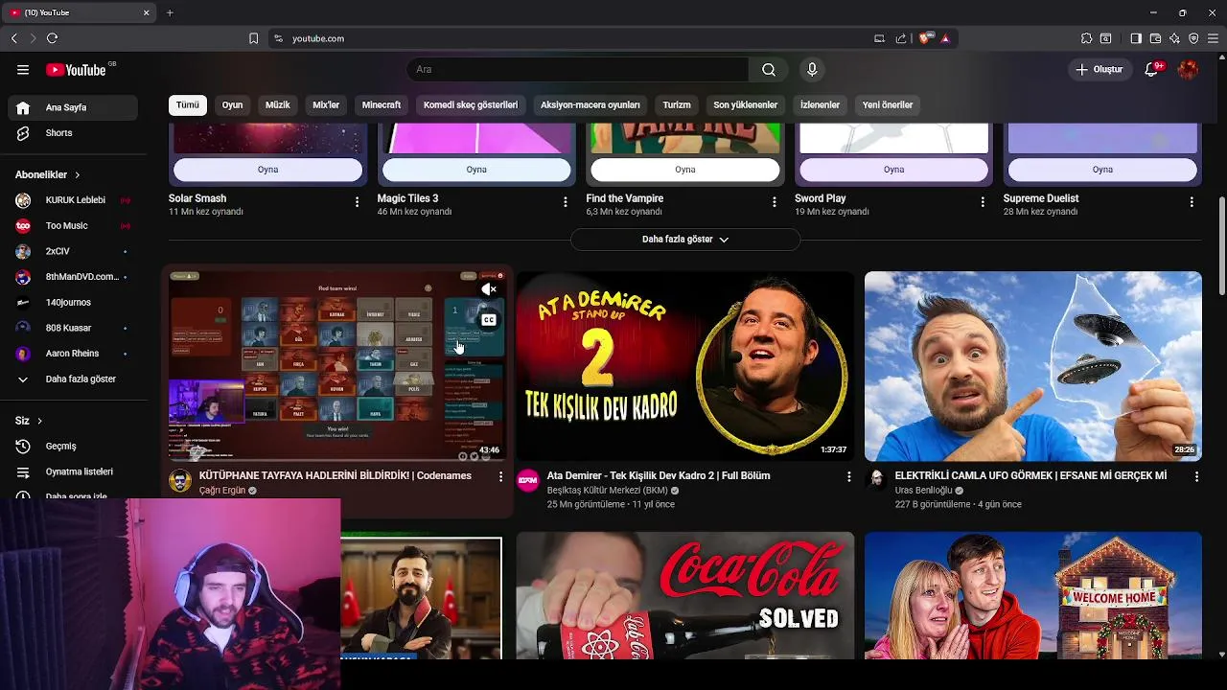The width and height of the screenshot is (1227, 690).
Task: Open options menu for ELEKTRİKLİ CAMLA UFO video
Action: 1196,476
